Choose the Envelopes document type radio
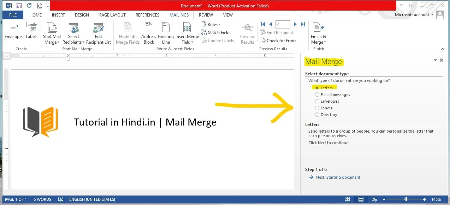450x205 pixels. [317, 101]
